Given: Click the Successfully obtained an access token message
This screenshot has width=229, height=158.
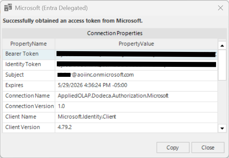Looking at the screenshot, I should pos(72,21).
